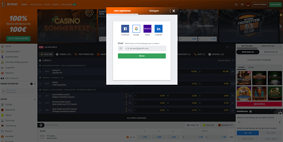Switch the casino panel to VEGAS tab
The image size is (283, 142).
pyautogui.click(x=251, y=67)
